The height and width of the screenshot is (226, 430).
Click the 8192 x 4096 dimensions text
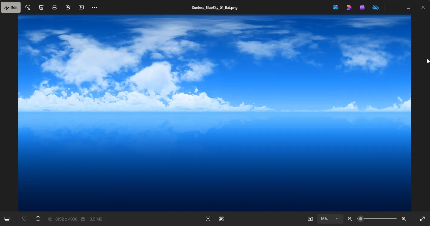coord(66,219)
